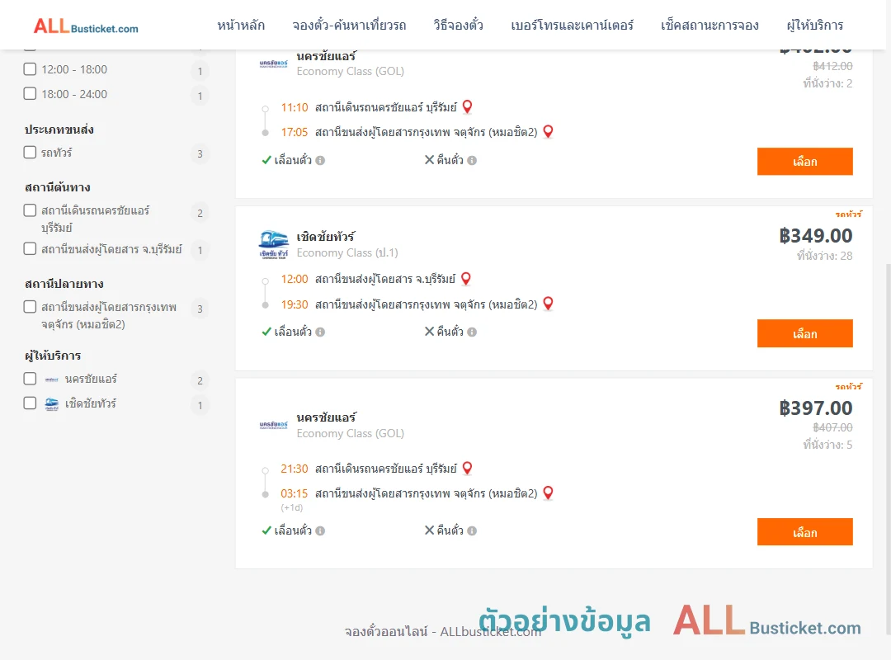Screen dimensions: 891x660
Task: Click Economy Class (ป.1) class label
Action: [x=347, y=252]
